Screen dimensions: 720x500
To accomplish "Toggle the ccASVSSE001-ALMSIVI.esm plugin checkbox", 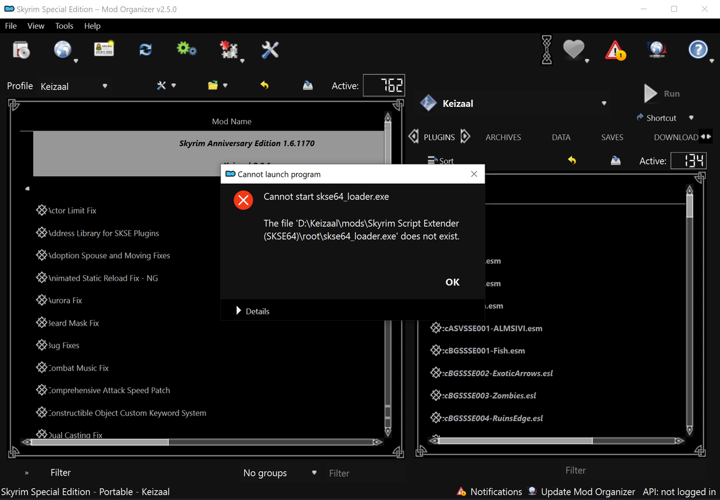I will point(435,327).
